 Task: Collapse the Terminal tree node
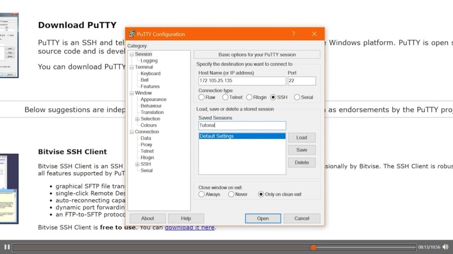pos(132,67)
